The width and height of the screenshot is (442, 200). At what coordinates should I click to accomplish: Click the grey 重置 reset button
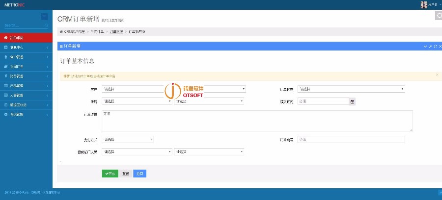tap(126, 174)
